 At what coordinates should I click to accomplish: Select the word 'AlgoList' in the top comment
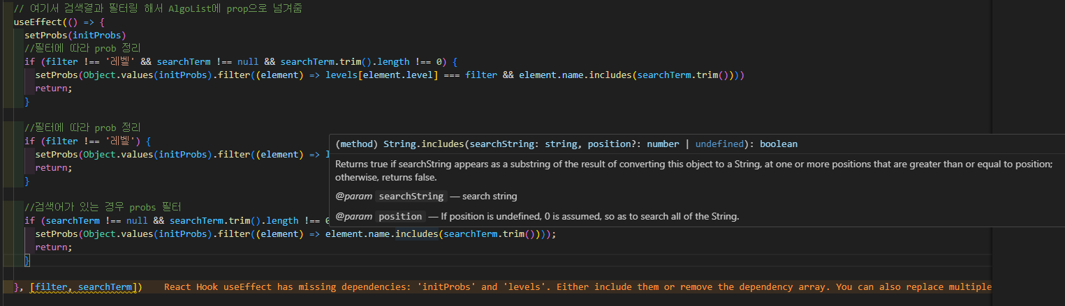pos(190,8)
